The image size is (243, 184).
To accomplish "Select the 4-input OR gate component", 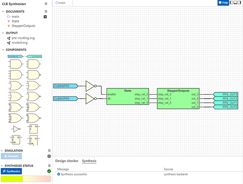I will pos(15,96).
